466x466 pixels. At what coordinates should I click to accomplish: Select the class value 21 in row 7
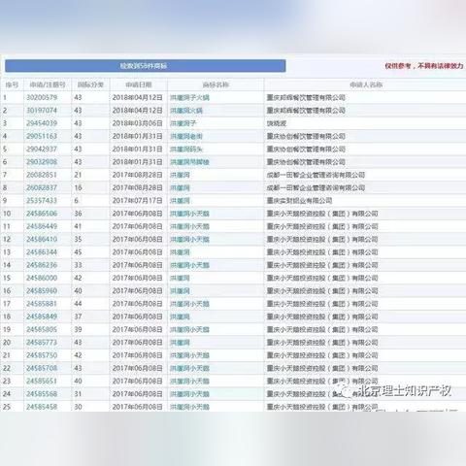(x=78, y=175)
